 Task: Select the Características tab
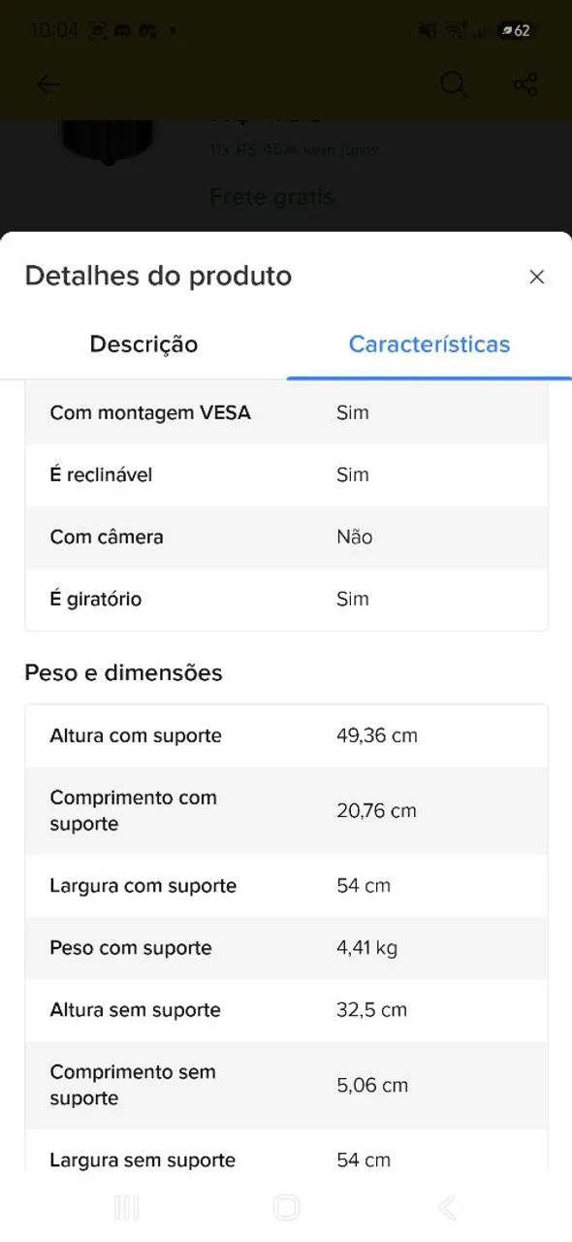click(x=429, y=344)
